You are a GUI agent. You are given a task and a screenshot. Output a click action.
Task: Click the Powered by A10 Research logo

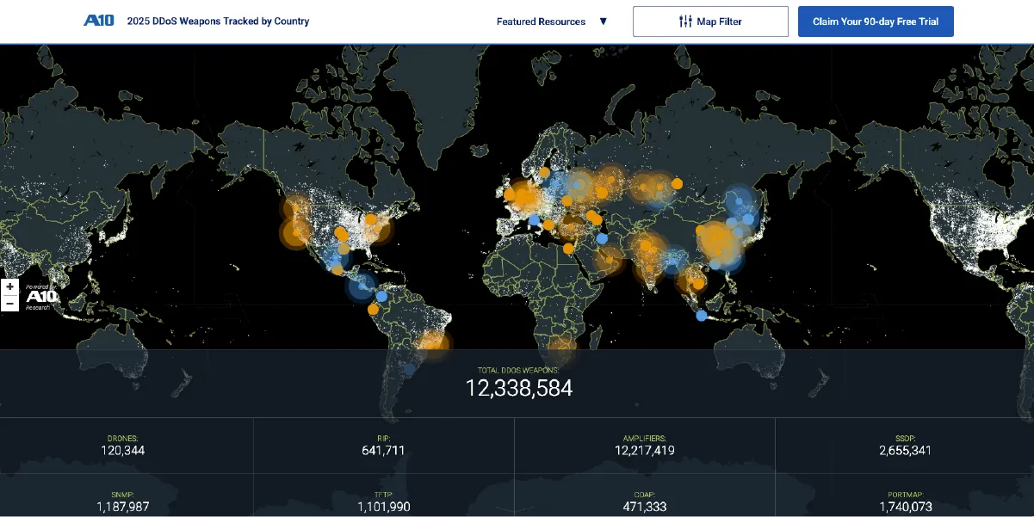tap(39, 297)
